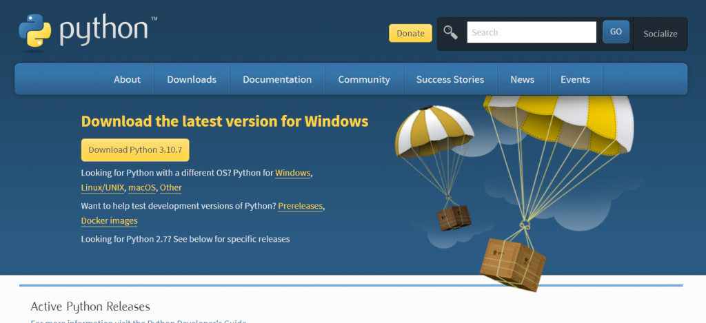The width and height of the screenshot is (706, 323).
Task: Click the magnifying glass search icon
Action: tap(451, 32)
